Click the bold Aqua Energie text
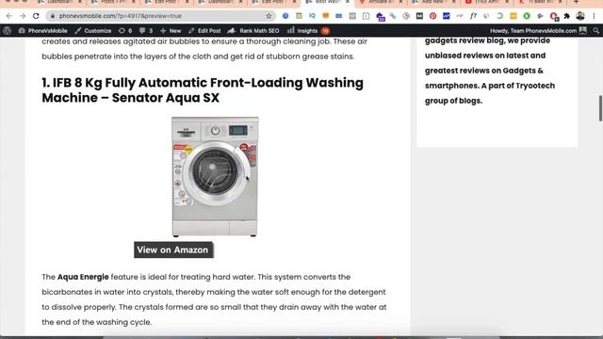 (83, 277)
